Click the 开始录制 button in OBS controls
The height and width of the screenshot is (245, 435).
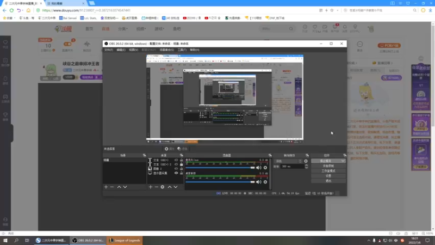click(328, 166)
